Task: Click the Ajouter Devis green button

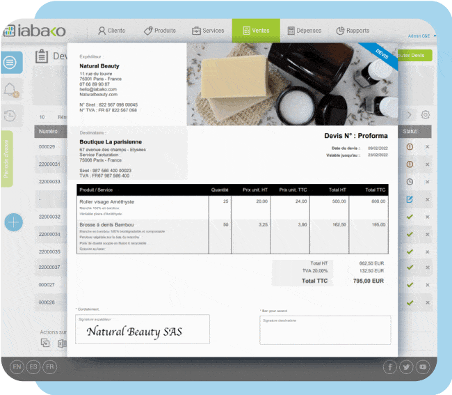Action: point(415,55)
